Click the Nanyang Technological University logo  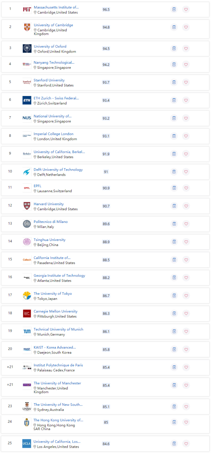(27, 64)
